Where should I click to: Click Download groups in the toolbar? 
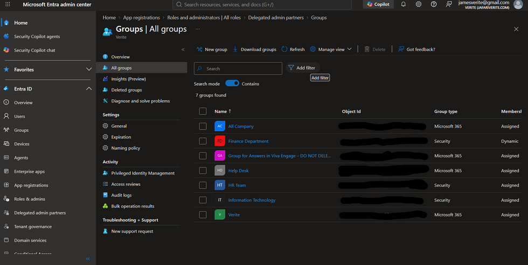click(254, 49)
